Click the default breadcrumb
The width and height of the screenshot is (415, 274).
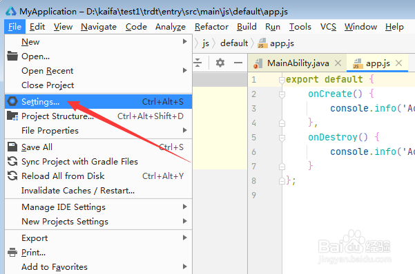coord(234,43)
